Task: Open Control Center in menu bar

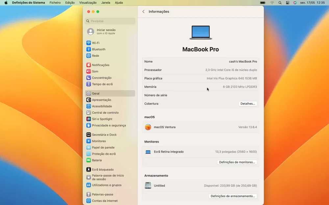Action: 288,3
